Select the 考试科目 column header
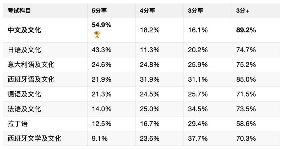283x149 pixels. click(x=19, y=11)
